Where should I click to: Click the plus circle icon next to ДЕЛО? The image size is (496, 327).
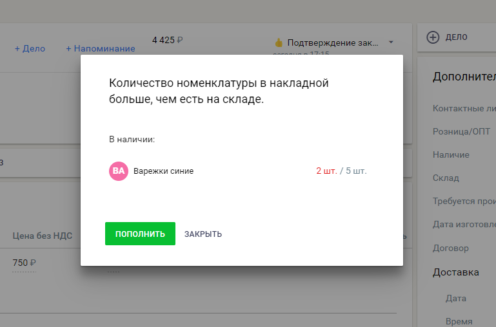(x=433, y=38)
